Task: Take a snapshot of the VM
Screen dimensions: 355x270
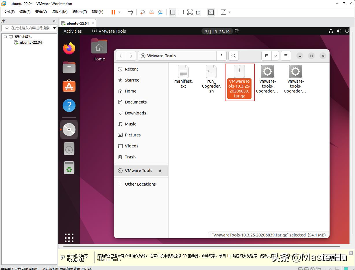Action: (x=142, y=12)
